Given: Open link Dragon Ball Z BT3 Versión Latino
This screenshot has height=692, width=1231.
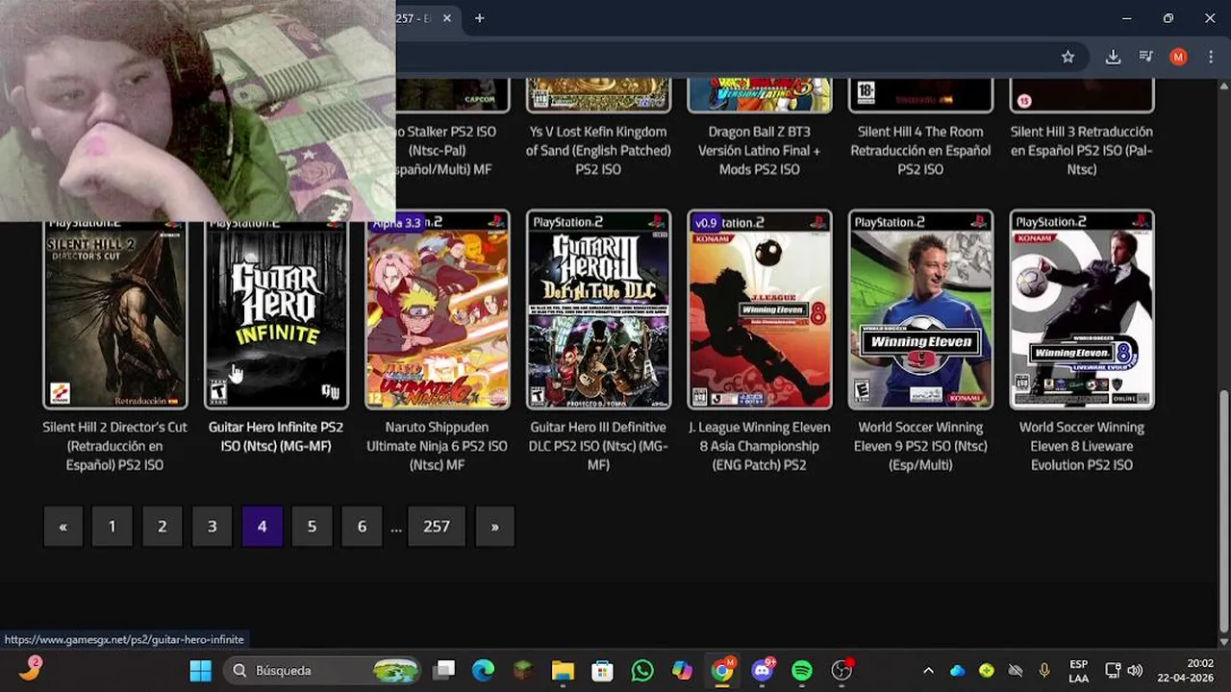Looking at the screenshot, I should [x=760, y=150].
